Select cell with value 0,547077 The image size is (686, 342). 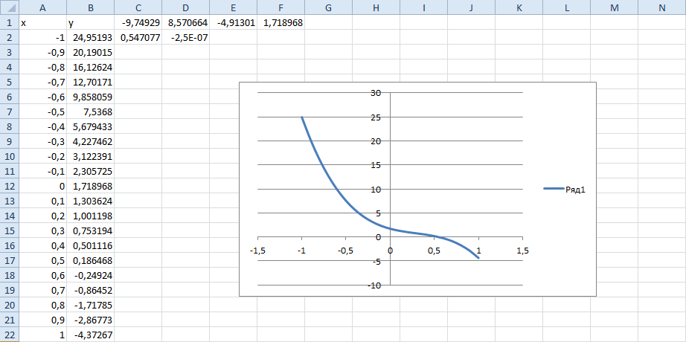click(138, 38)
